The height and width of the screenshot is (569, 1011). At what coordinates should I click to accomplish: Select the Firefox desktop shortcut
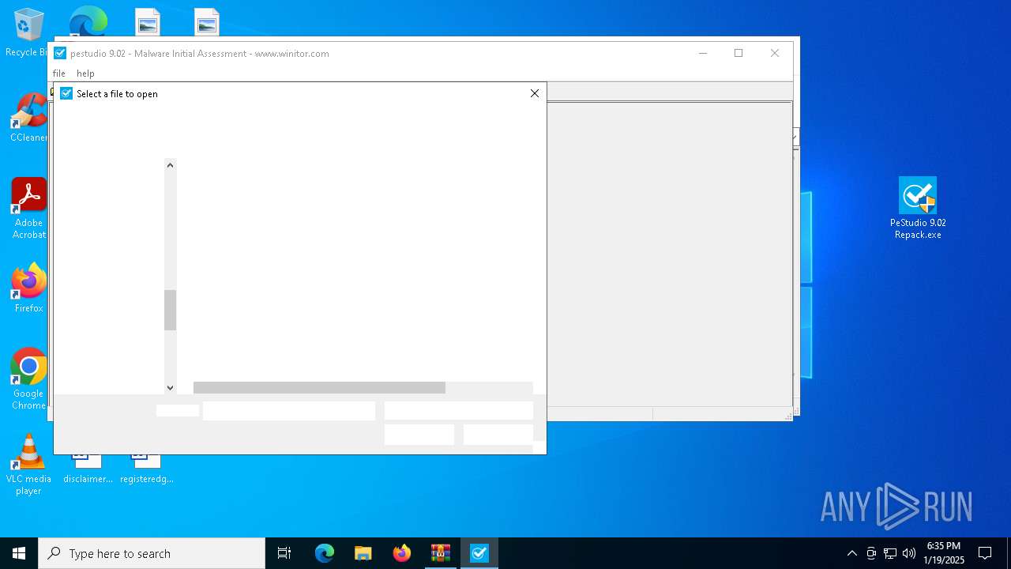[28, 288]
